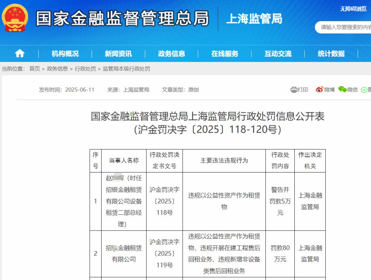The image size is (371, 280).
Task: Click the 打印 print link
Action: click(x=303, y=90)
